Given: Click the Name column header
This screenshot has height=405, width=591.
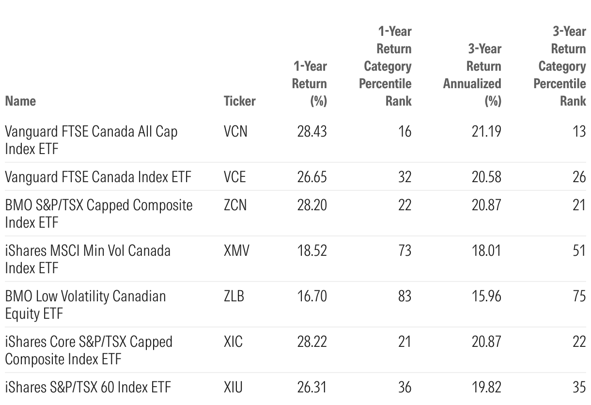Looking at the screenshot, I should (x=20, y=101).
